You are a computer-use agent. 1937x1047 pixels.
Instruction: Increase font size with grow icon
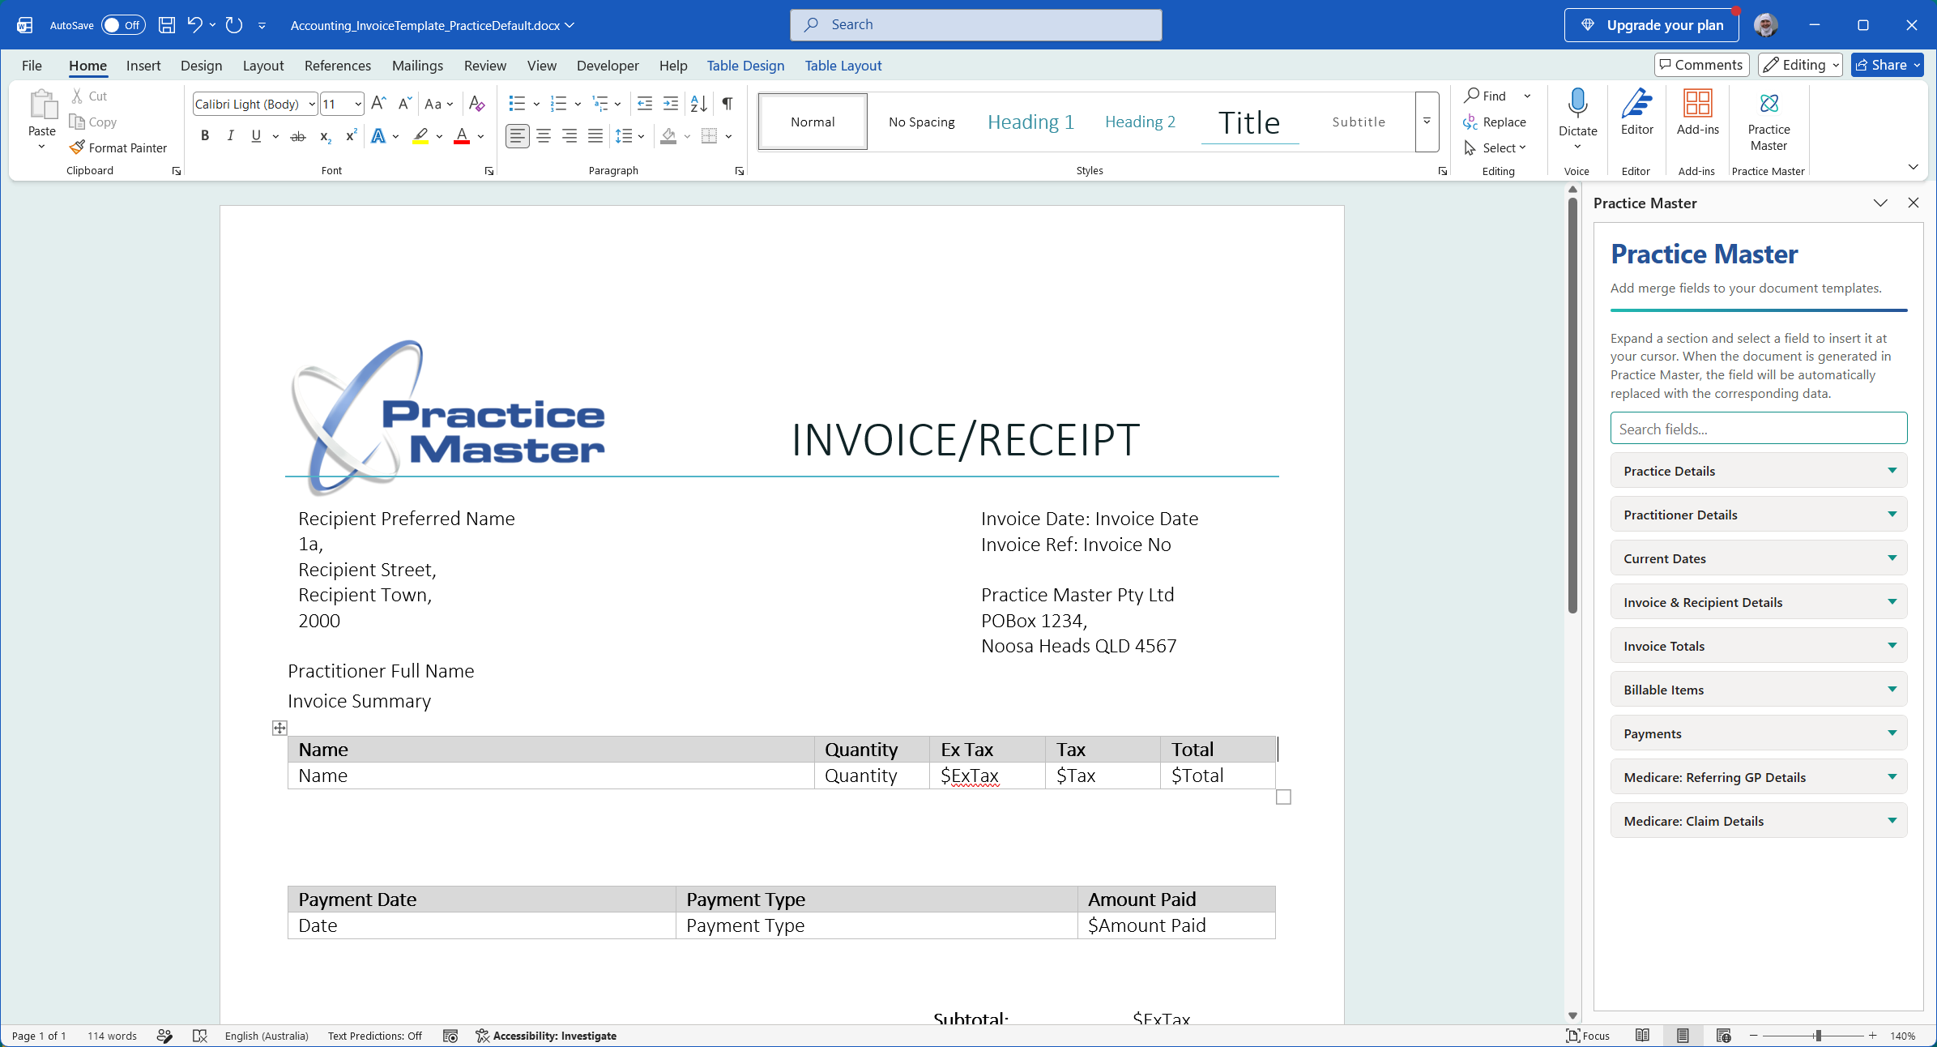tap(378, 103)
